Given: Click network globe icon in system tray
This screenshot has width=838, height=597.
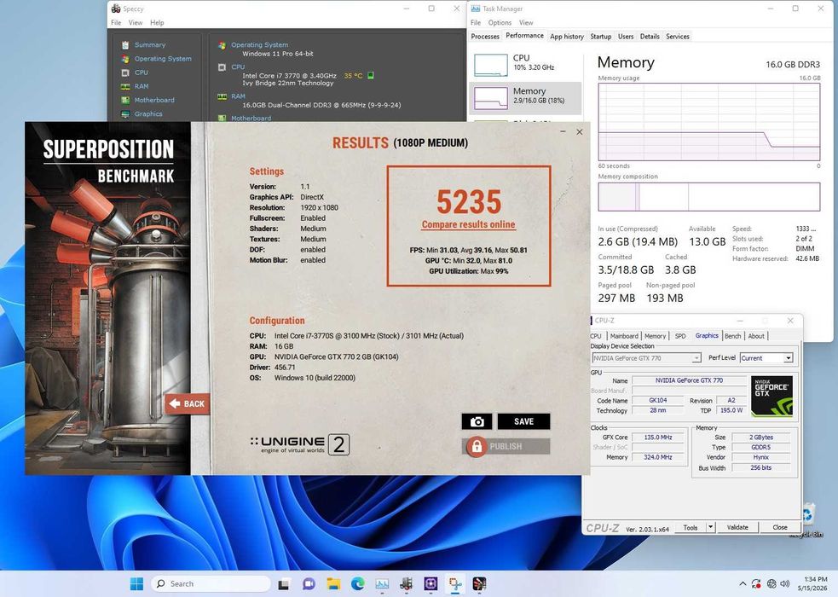Looking at the screenshot, I should click(772, 584).
